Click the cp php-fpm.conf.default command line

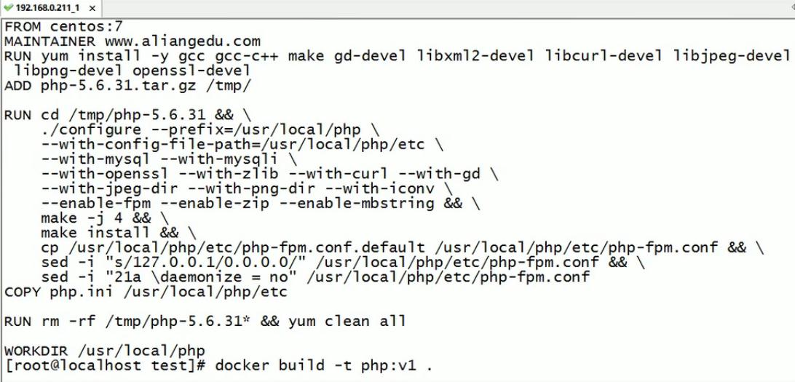pyautogui.click(x=402, y=248)
